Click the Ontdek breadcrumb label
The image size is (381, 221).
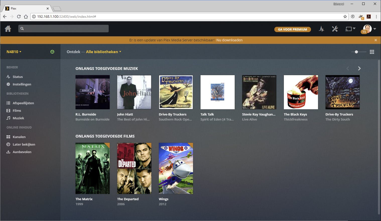pyautogui.click(x=74, y=52)
